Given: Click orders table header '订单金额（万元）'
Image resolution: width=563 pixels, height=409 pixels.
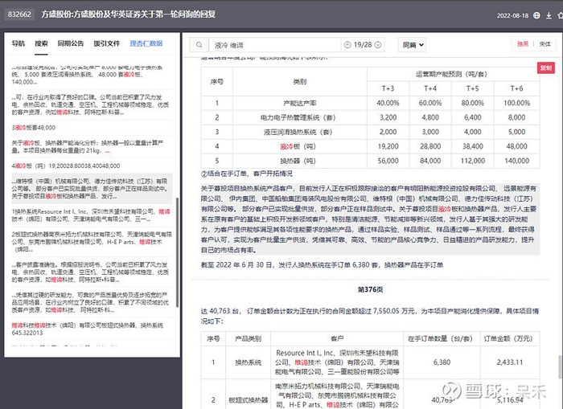Looking at the screenshot, I should tap(508, 338).
